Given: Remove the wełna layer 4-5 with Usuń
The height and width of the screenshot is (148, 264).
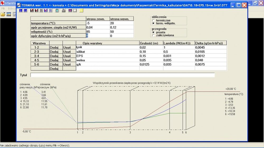Looking at the screenshot, I should pyautogui.click(x=67, y=60).
